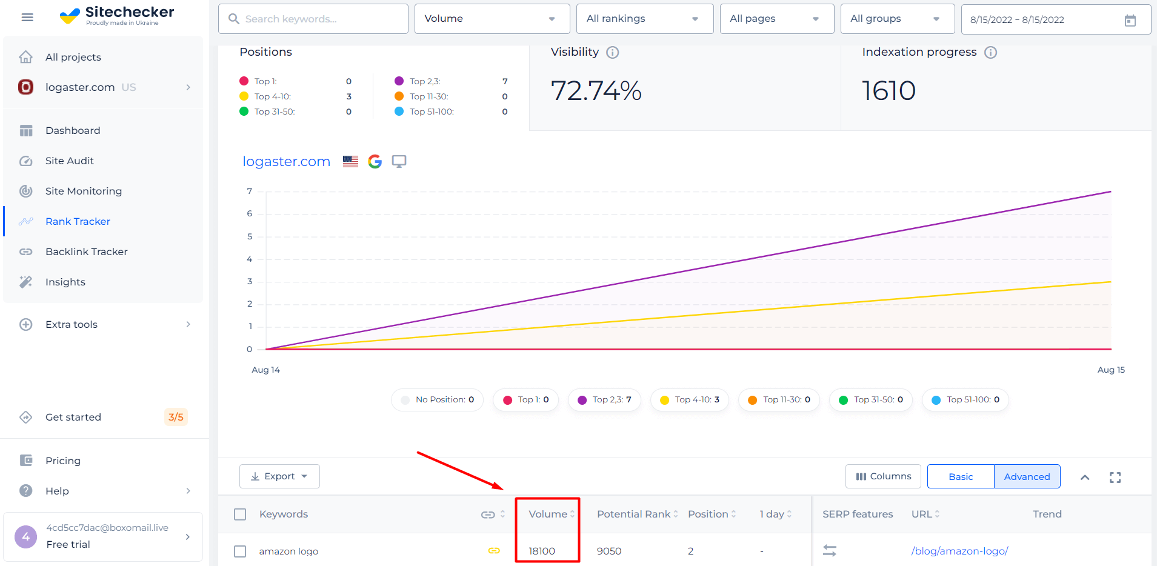Toggle the No Position legend chip
The image size is (1157, 566).
point(437,400)
